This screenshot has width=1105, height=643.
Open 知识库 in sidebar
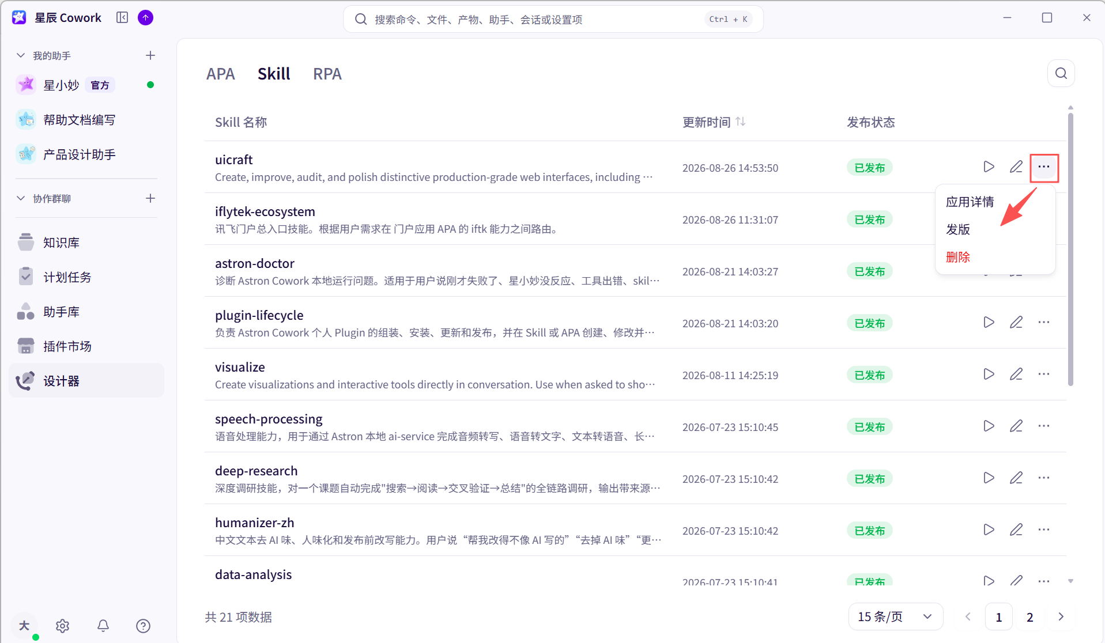pyautogui.click(x=86, y=243)
